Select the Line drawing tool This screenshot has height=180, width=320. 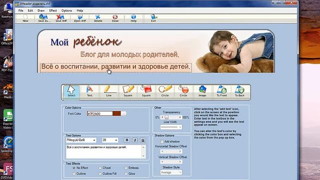(108, 91)
